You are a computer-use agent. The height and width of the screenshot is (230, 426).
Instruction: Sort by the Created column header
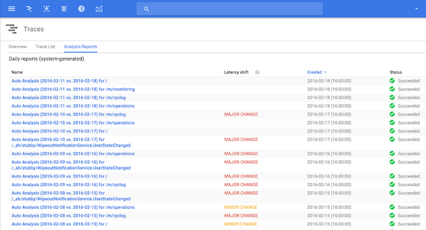pos(315,72)
